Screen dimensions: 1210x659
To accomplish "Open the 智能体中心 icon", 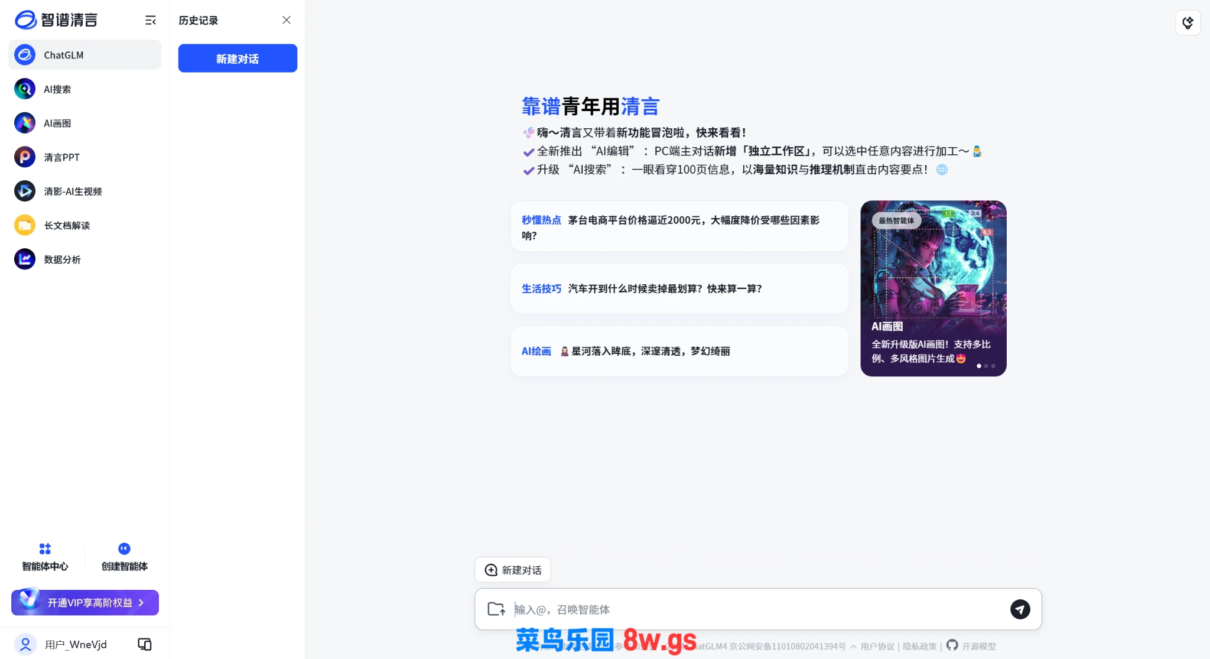I will (45, 548).
